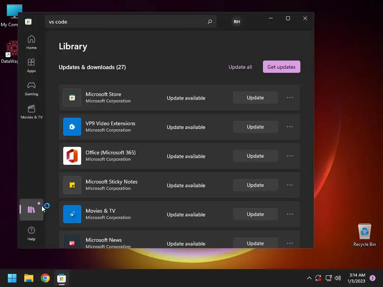Click the Microsoft News app icon

[x=72, y=242]
